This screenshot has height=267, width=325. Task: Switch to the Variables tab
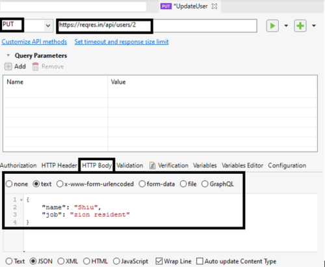coord(205,165)
